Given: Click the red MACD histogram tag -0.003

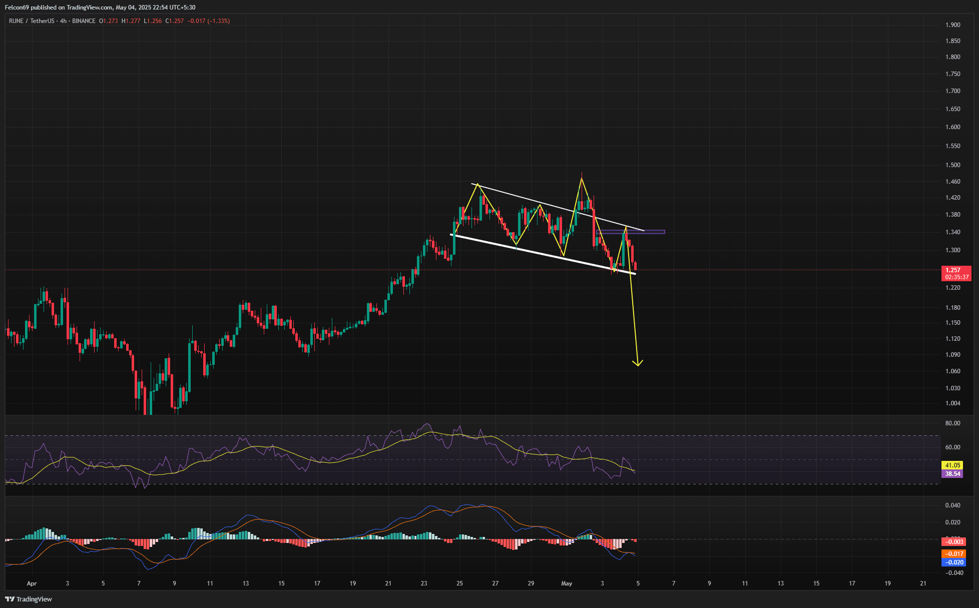Looking at the screenshot, I should click(x=954, y=542).
